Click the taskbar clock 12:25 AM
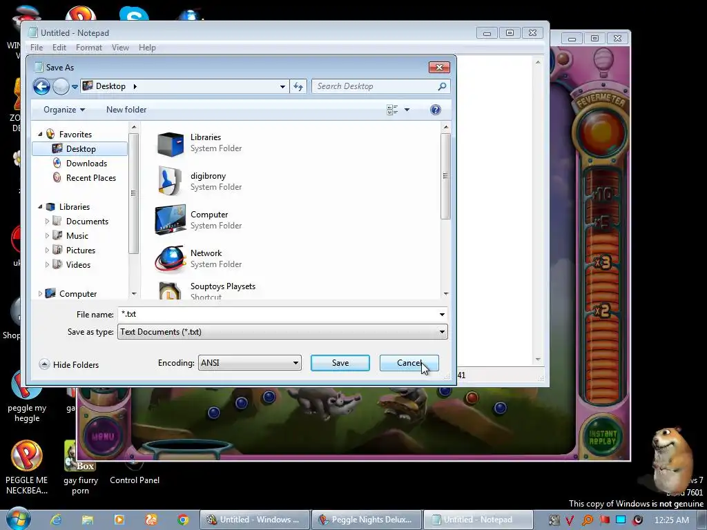Image resolution: width=707 pixels, height=530 pixels. coord(672,520)
